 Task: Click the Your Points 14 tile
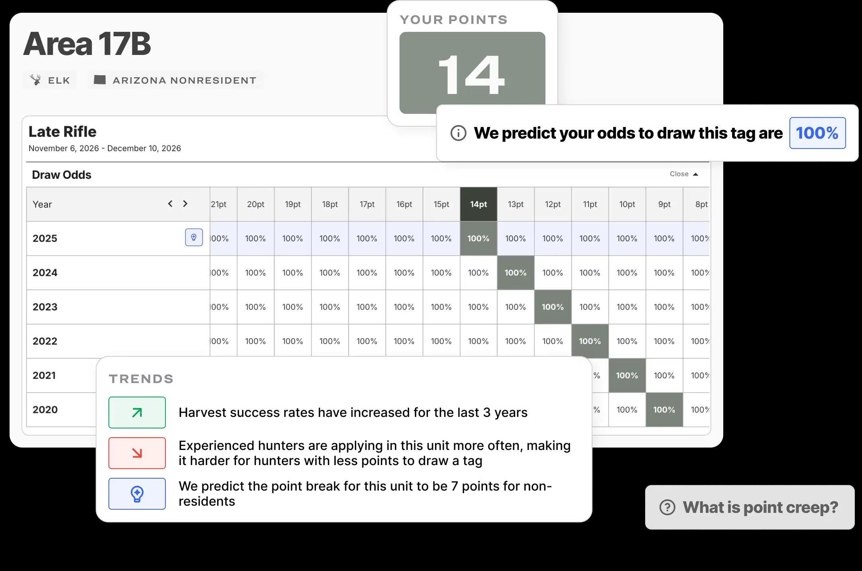pos(472,73)
